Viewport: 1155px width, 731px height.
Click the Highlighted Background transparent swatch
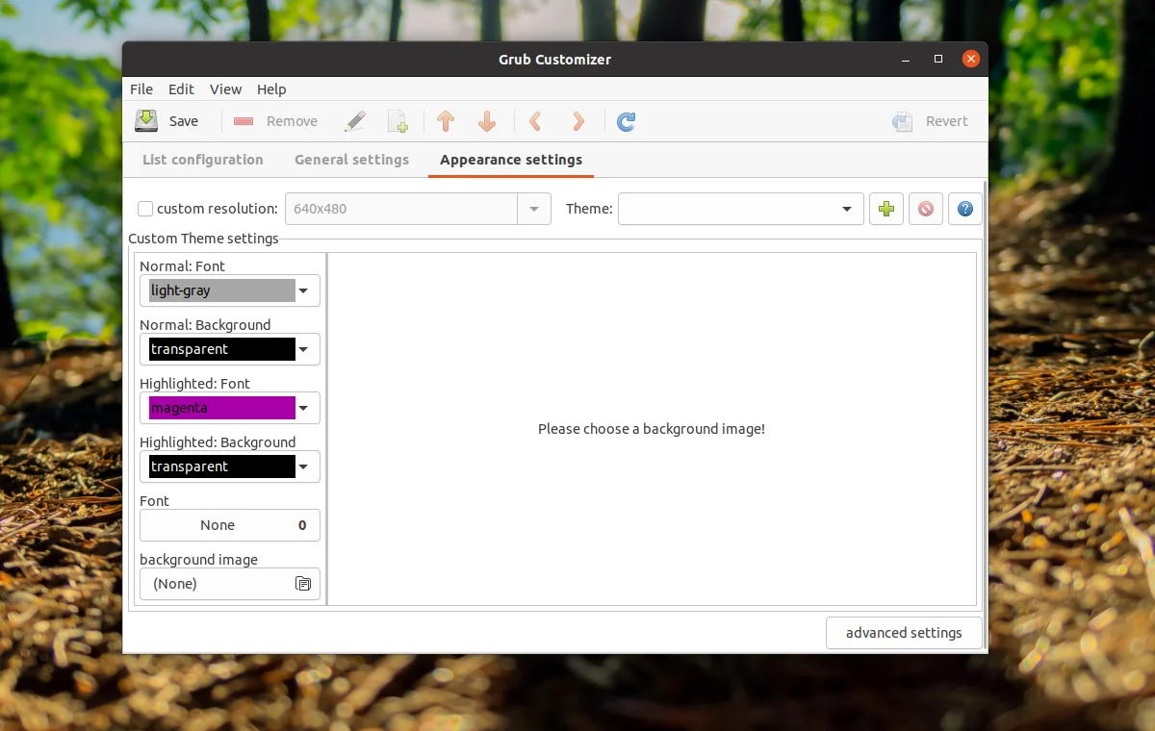click(222, 466)
